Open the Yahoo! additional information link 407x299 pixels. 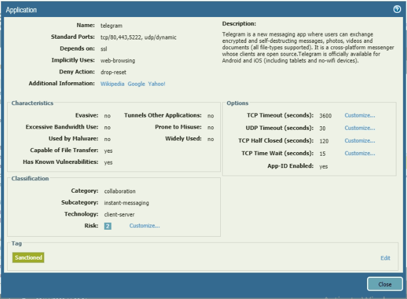157,84
